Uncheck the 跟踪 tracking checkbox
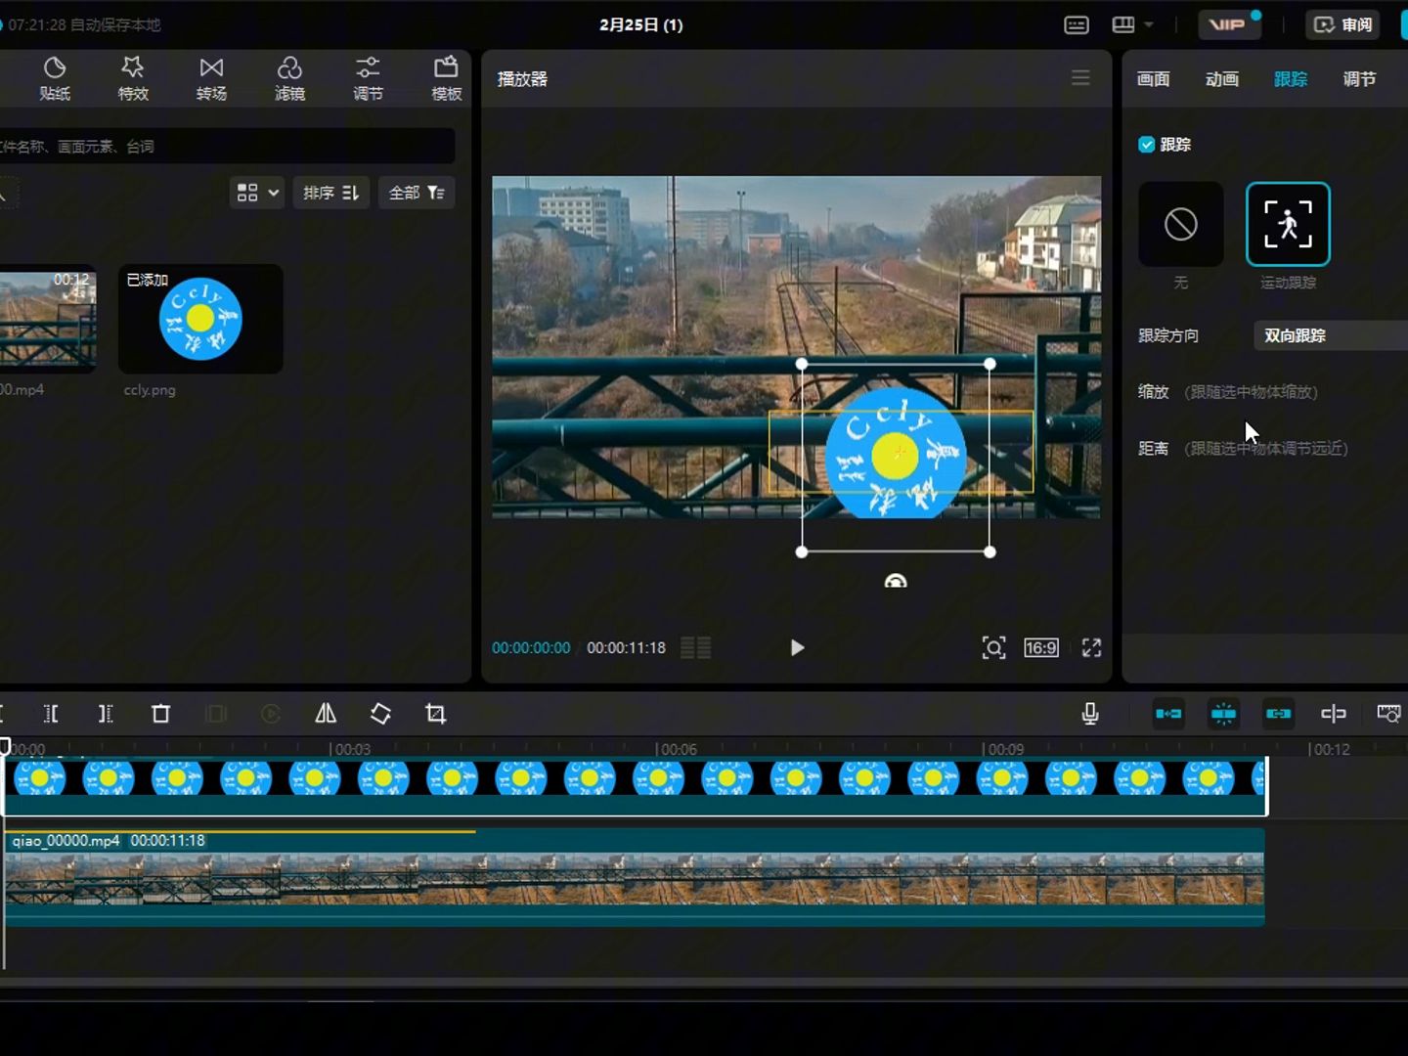The height and width of the screenshot is (1056, 1408). click(x=1147, y=145)
